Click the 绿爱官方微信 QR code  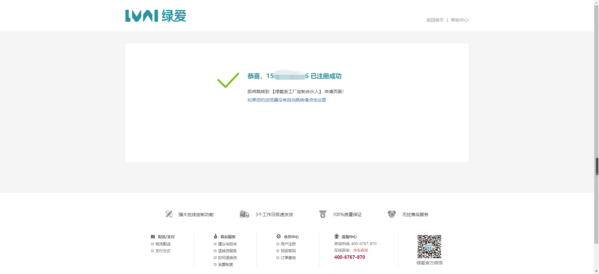(429, 247)
